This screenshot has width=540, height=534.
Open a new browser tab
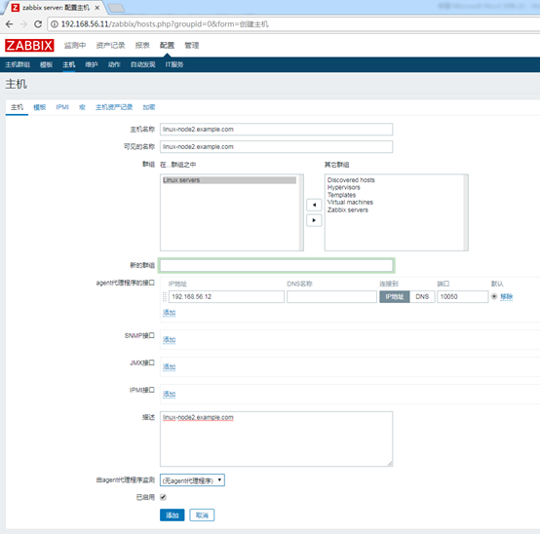[116, 8]
